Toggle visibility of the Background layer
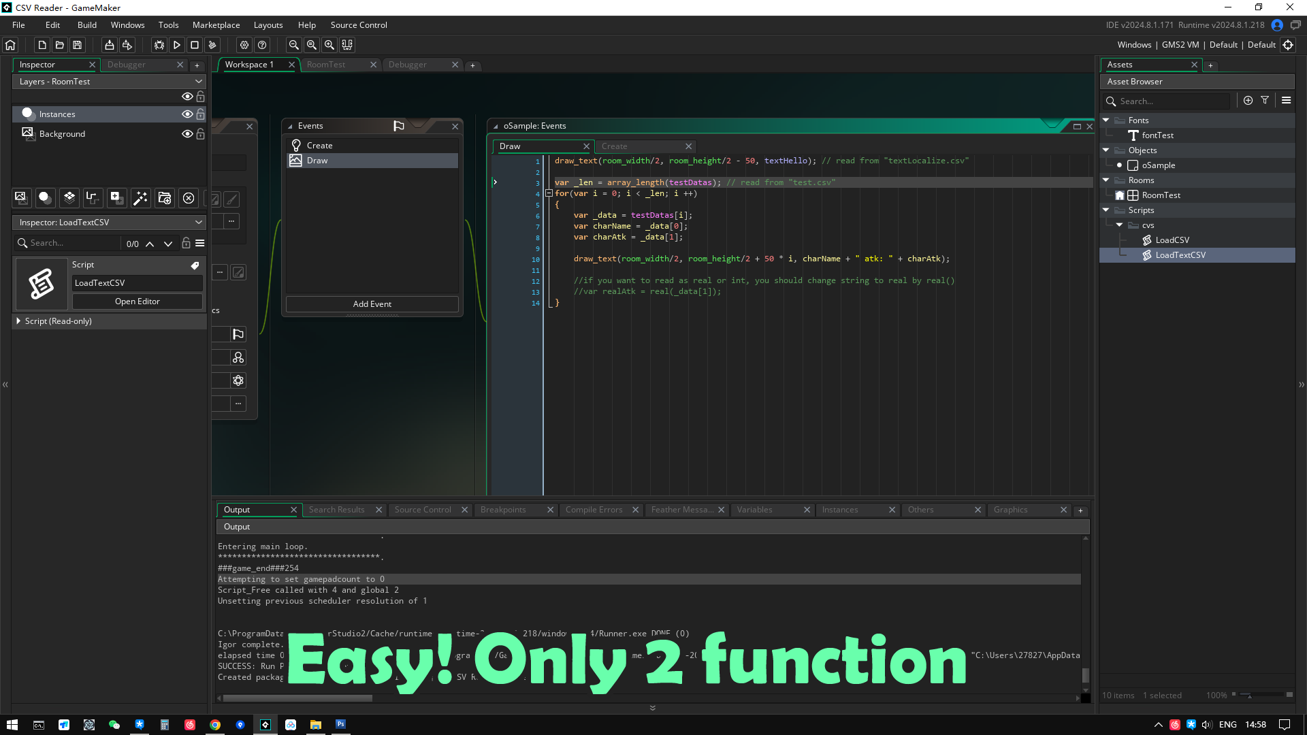The width and height of the screenshot is (1307, 735). [187, 134]
